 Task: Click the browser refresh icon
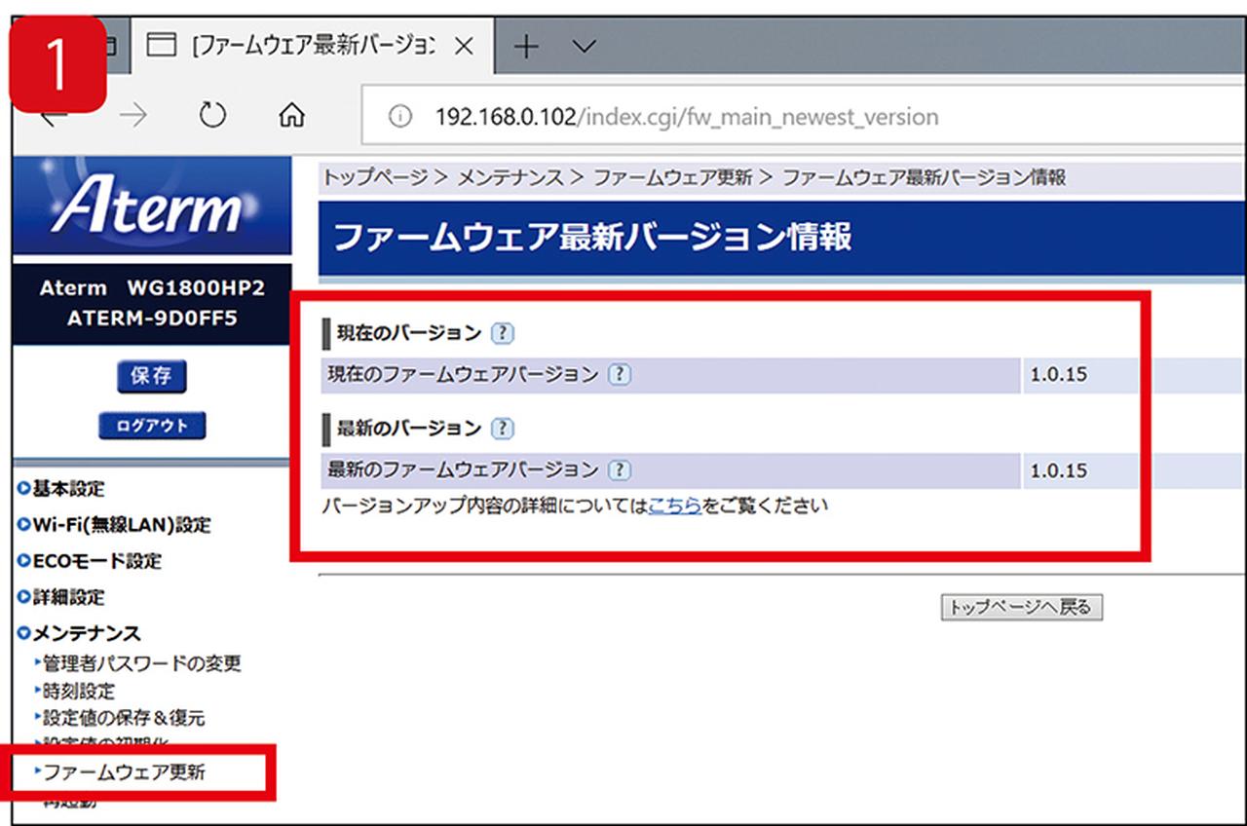point(211,116)
